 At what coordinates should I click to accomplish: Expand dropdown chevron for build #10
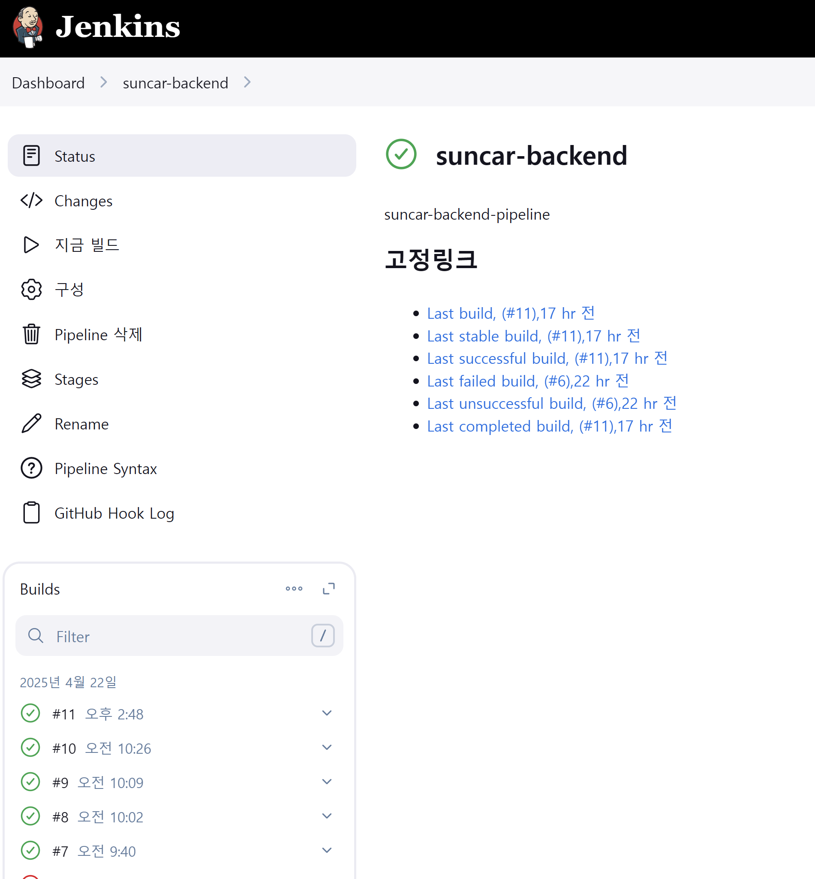[327, 747]
